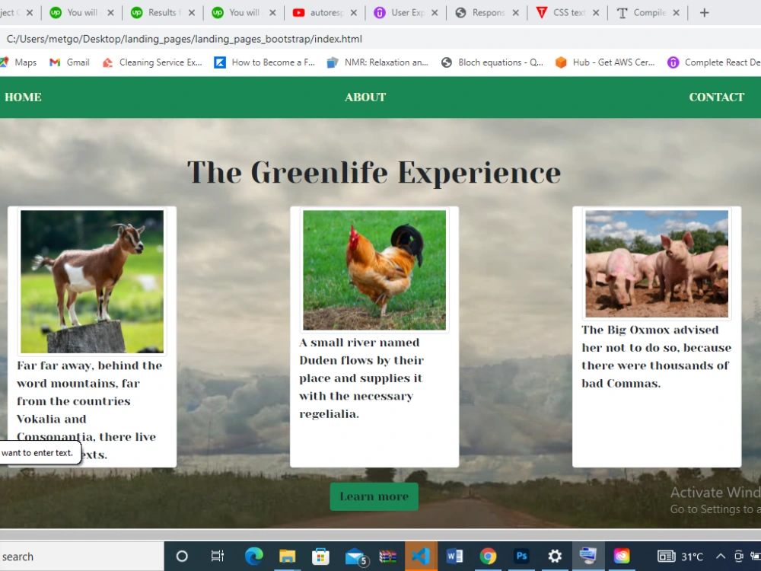The image size is (761, 571).
Task: Click the rooster image thumbnail
Action: (x=374, y=270)
